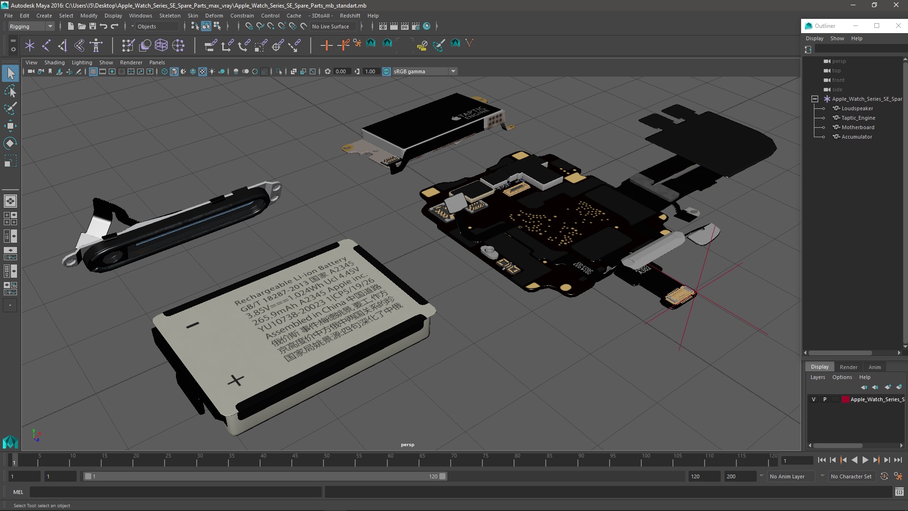Click Go to end of playback

(x=898, y=460)
